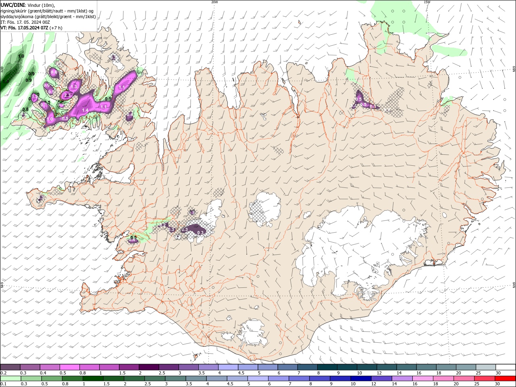Image resolution: width=516 pixels, height=387 pixels.
Task: Click the white '0.6' snowfall value
Action: (x=54, y=72)
